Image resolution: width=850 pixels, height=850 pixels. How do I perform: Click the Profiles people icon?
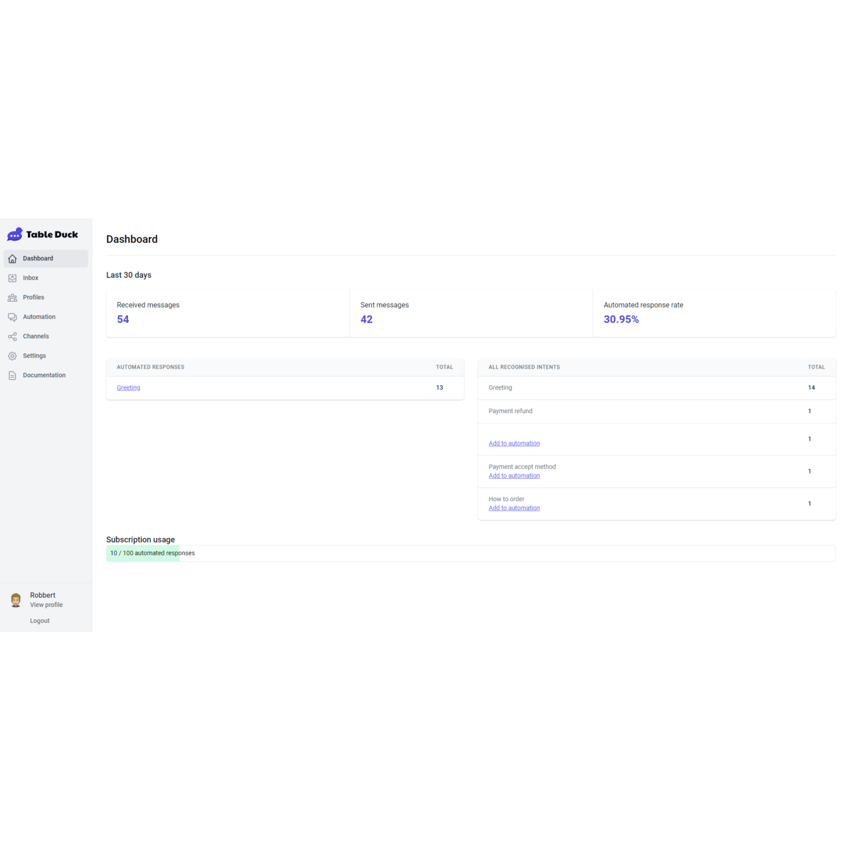point(13,297)
